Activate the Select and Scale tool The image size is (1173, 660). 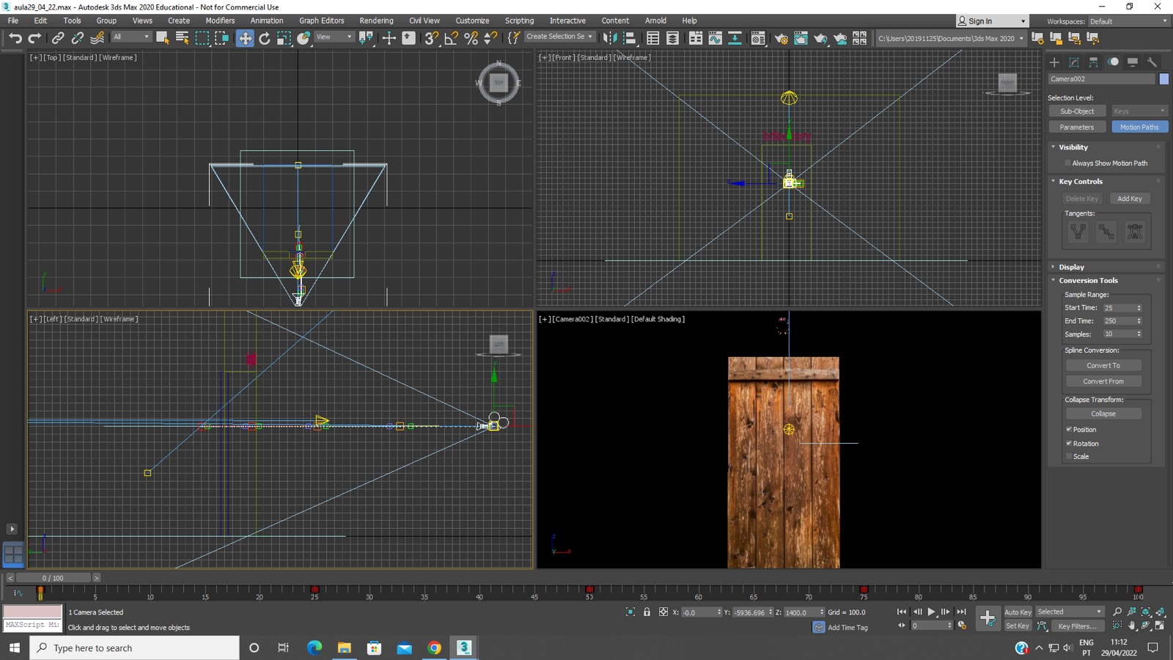(x=284, y=38)
